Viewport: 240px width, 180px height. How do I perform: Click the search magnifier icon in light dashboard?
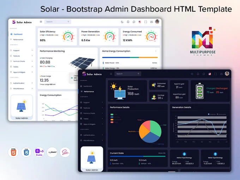[68, 22]
